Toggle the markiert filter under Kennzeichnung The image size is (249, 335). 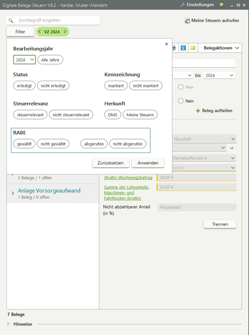point(115,86)
